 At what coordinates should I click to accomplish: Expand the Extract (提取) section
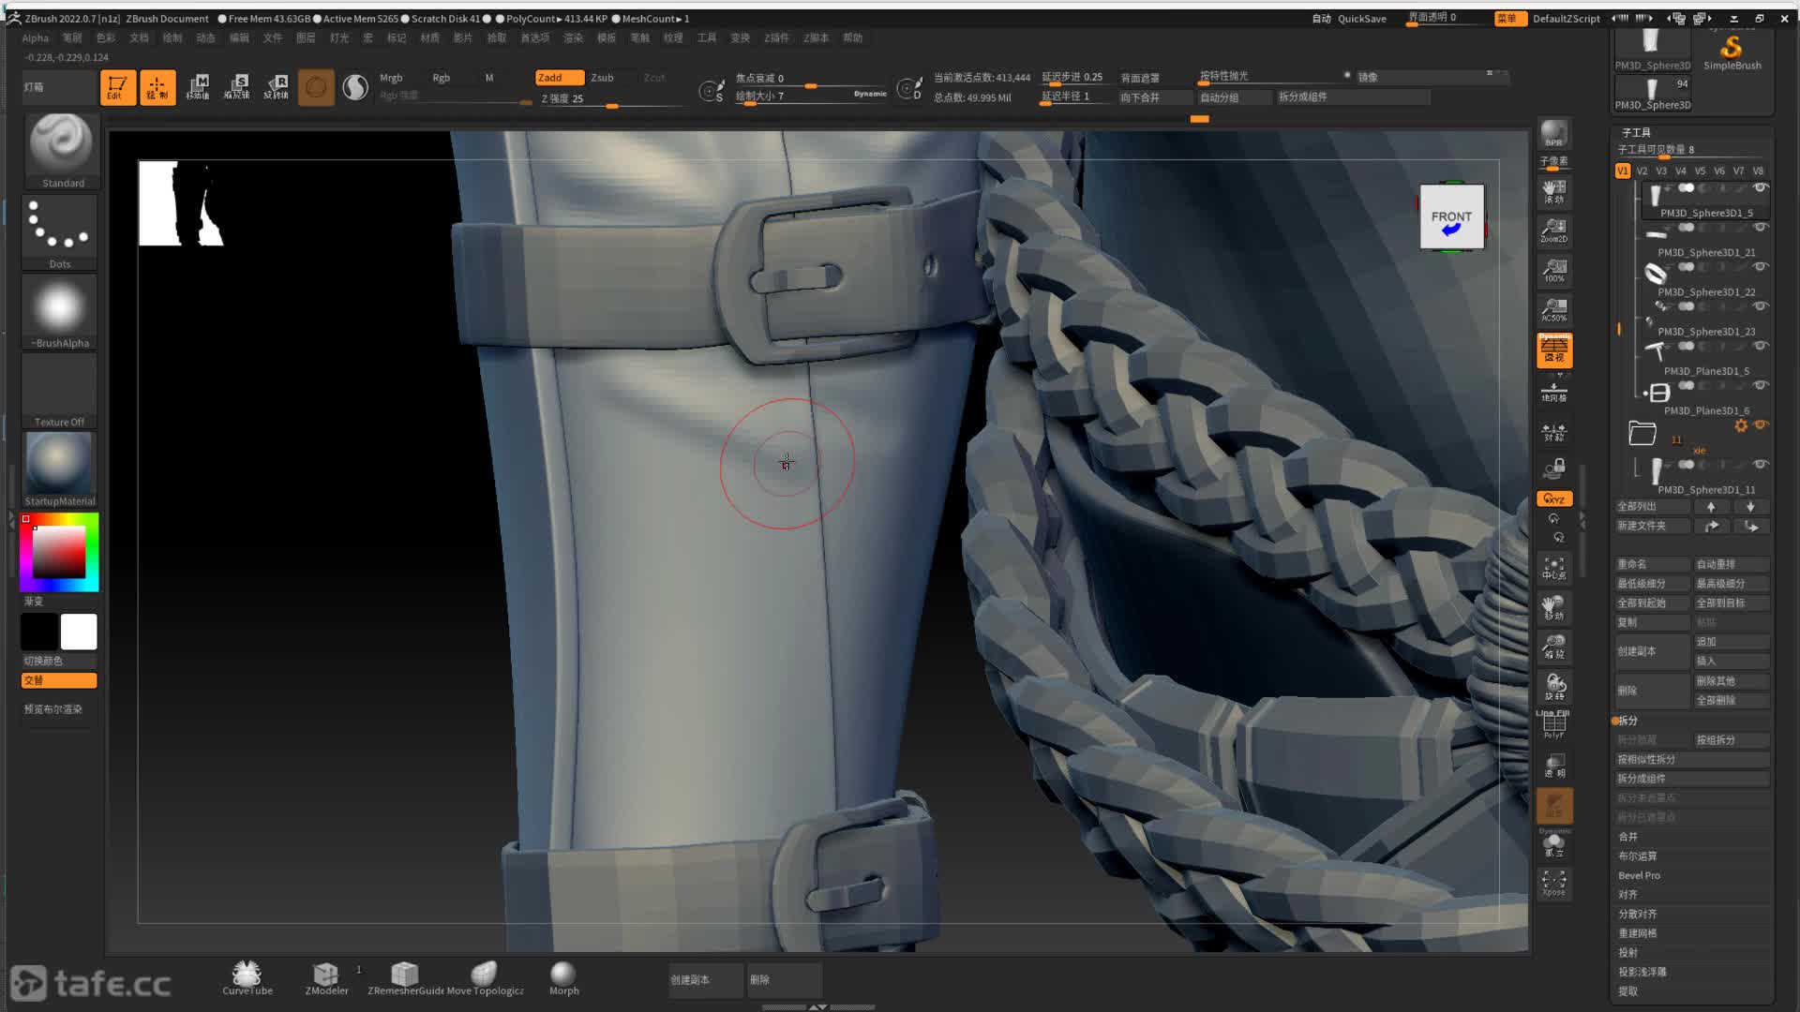tap(1628, 990)
